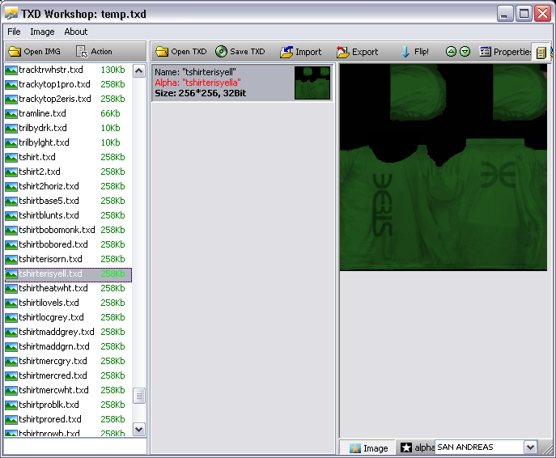Select tshirtmercwht.txd in the list
The height and width of the screenshot is (458, 556).
click(x=68, y=390)
